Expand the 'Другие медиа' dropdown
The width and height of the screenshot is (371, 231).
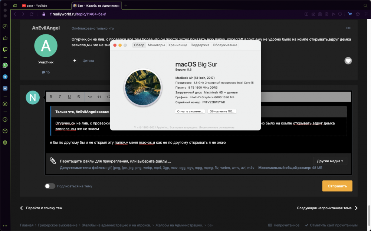(x=330, y=161)
